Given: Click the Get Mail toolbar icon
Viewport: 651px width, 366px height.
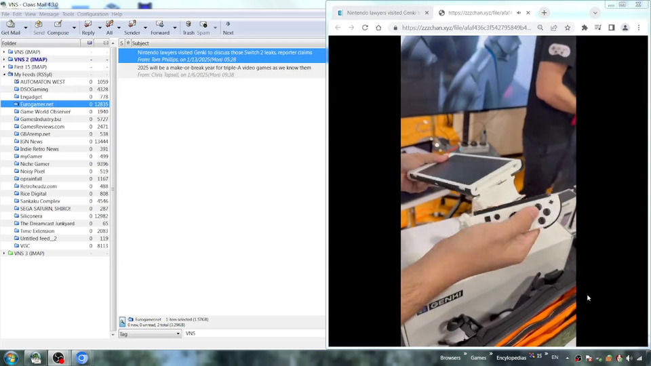Looking at the screenshot, I should (10, 27).
